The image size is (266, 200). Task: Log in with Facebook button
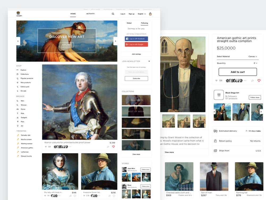(x=136, y=39)
